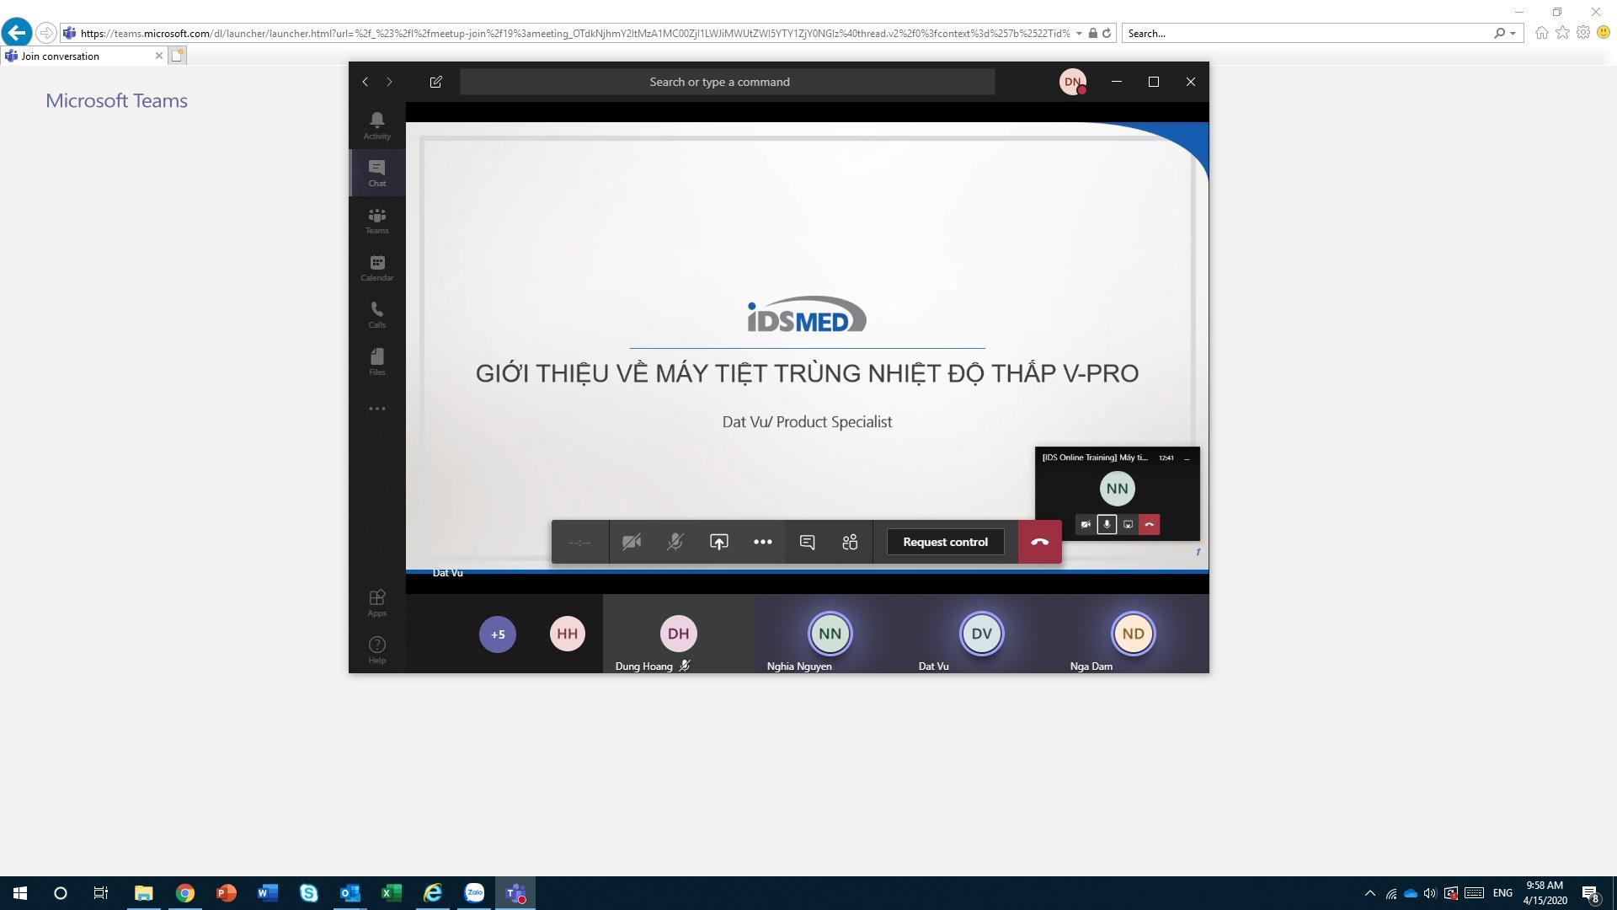Open Help in the Teams sidebar
Screen dimensions: 1617x910
coord(376,650)
